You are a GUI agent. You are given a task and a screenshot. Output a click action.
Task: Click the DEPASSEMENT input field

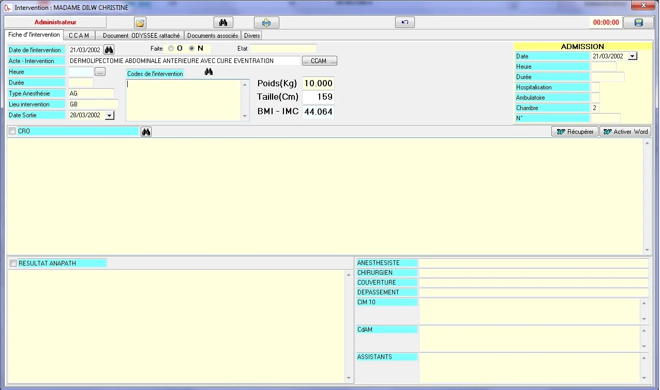point(534,292)
